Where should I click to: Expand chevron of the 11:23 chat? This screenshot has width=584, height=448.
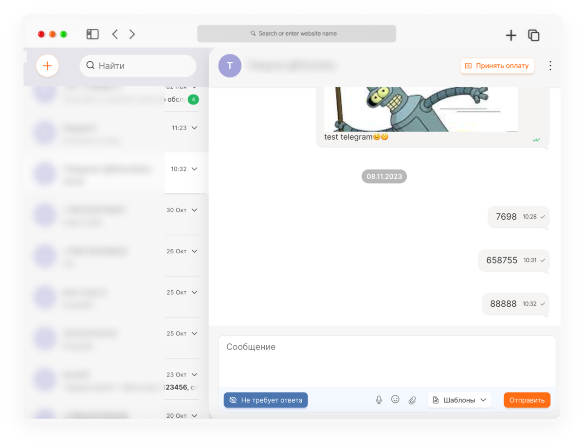click(195, 128)
